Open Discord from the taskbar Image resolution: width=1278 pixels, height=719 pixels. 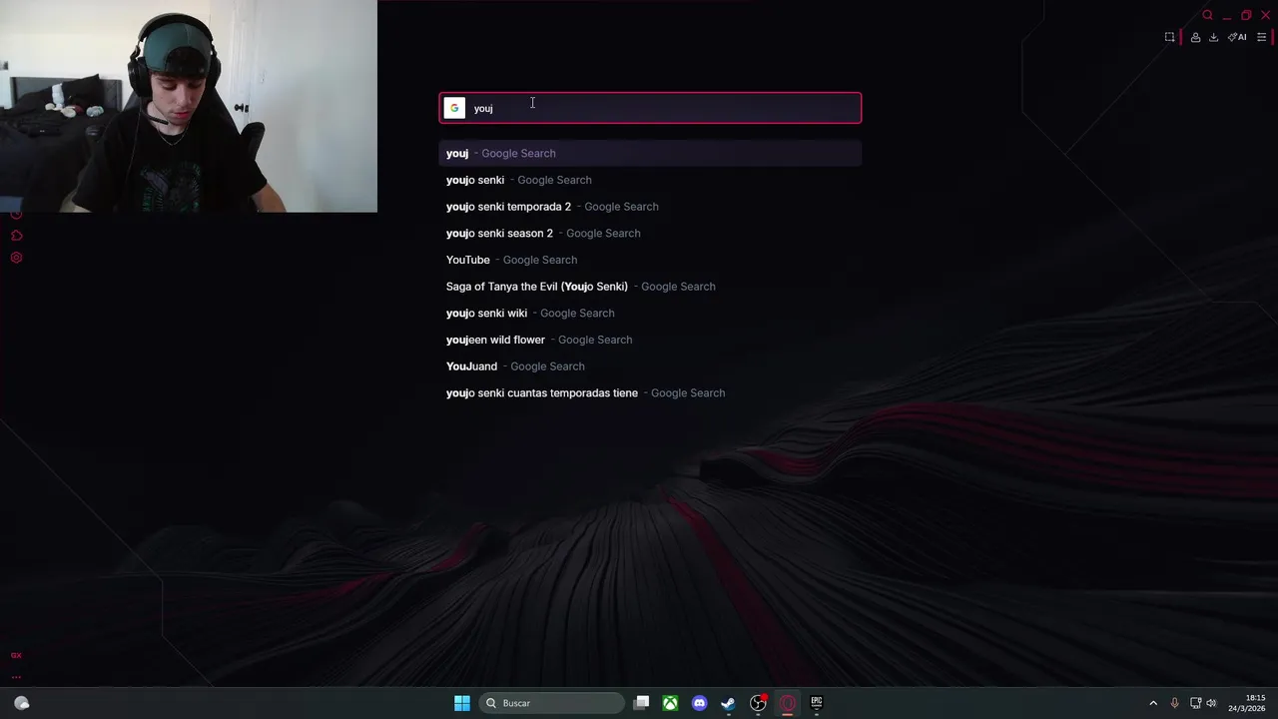point(700,703)
